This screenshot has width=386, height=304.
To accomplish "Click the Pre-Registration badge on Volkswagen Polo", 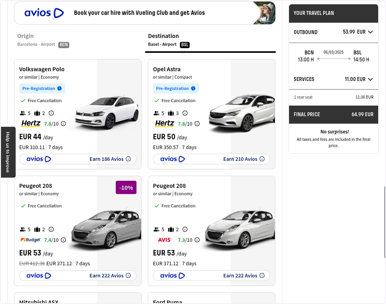I will 42,88.
